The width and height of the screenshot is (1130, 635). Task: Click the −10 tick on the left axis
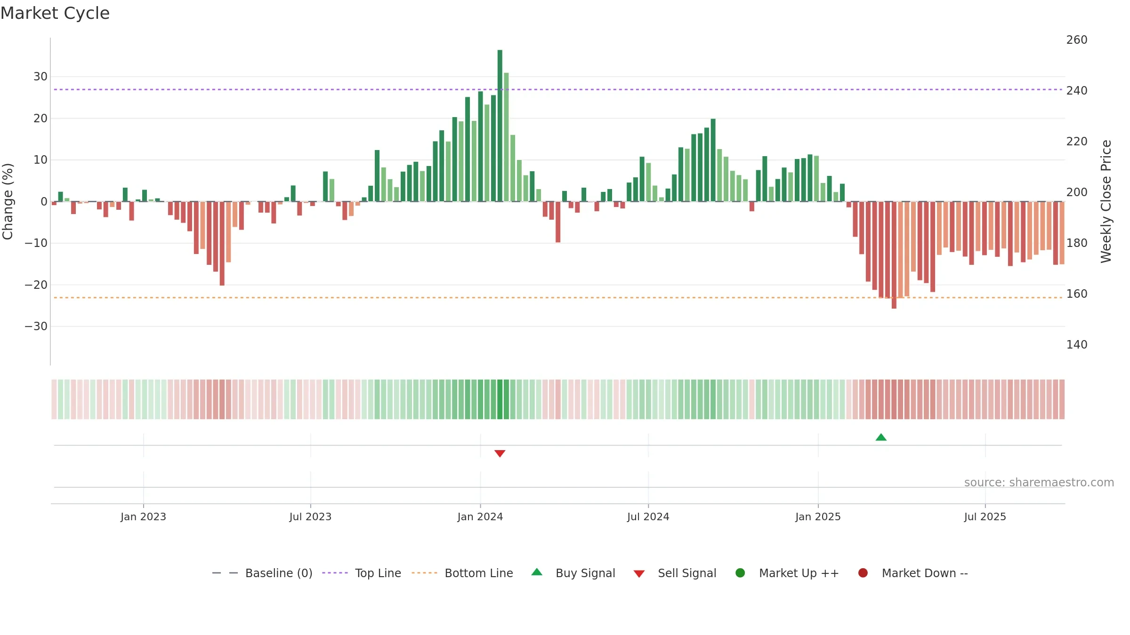pos(36,243)
